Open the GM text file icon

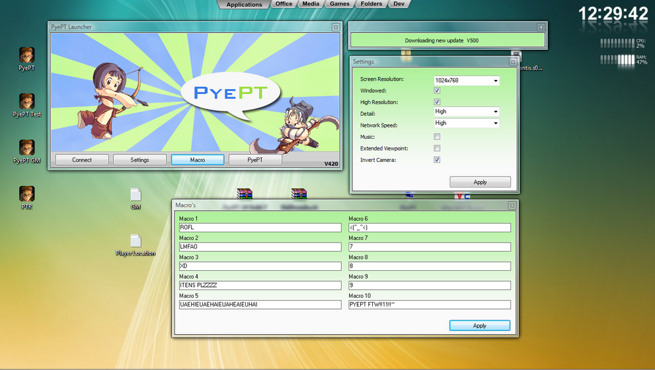point(135,195)
